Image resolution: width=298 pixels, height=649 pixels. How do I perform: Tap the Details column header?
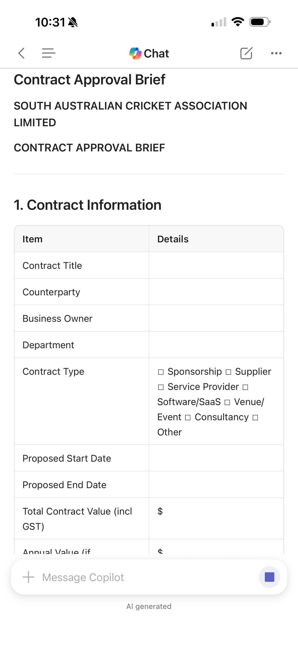pos(173,239)
